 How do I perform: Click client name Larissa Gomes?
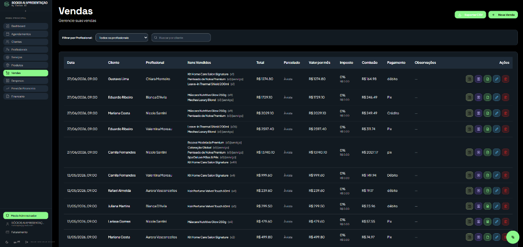(x=119, y=221)
